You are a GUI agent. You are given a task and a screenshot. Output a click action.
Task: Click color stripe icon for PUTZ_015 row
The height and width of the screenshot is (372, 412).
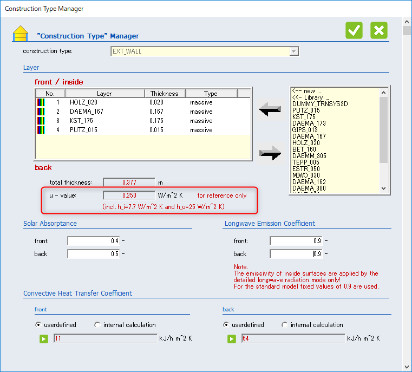(41, 130)
